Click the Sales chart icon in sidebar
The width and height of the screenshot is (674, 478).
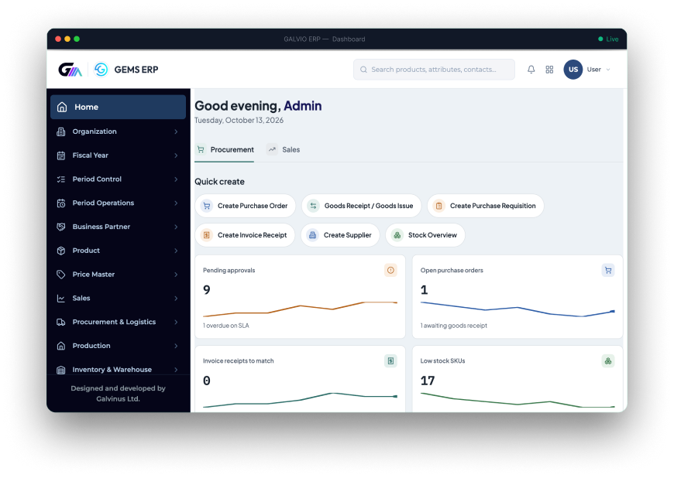61,299
